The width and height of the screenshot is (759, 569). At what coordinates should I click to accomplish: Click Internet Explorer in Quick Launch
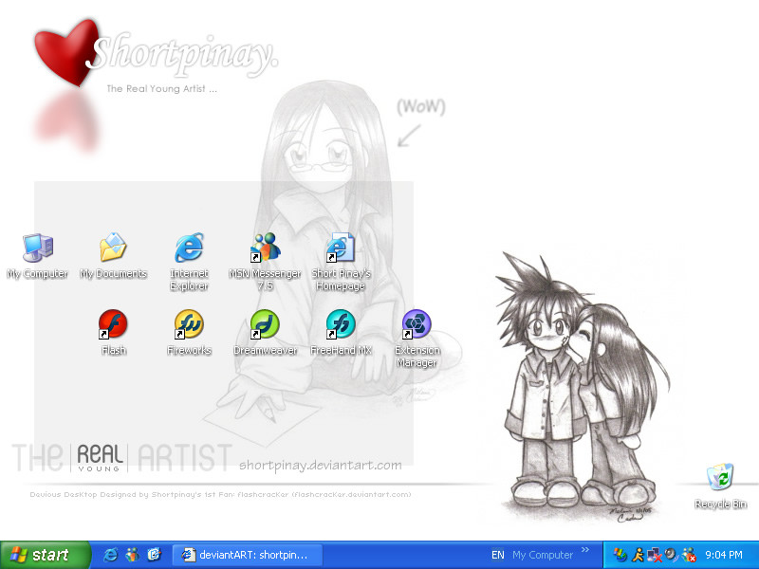(x=110, y=555)
